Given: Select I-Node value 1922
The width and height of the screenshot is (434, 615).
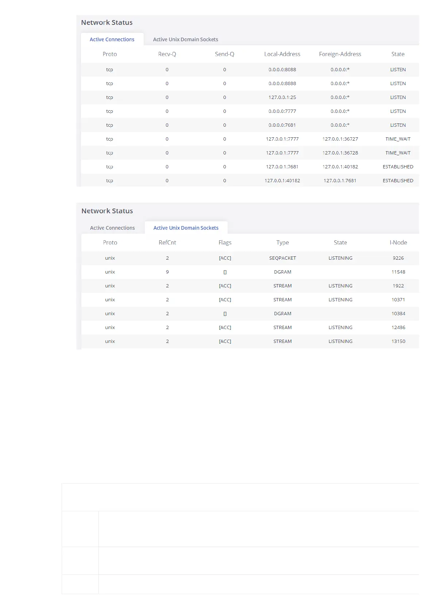Looking at the screenshot, I should (398, 286).
